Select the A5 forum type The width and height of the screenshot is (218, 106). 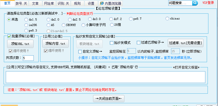[x=48, y=25]
